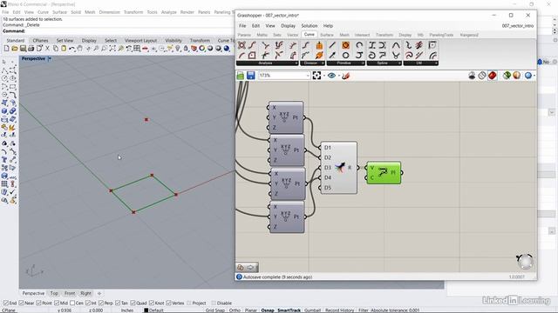
Task: Toggle Ortho in the Rhino status bar
Action: [x=235, y=310]
